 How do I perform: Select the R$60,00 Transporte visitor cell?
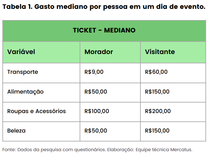[x=156, y=72]
